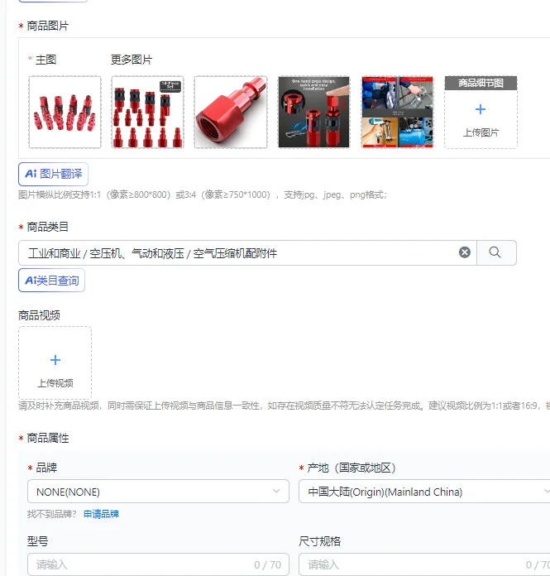Select the single red plug thumbnail
The width and height of the screenshot is (550, 576).
point(231,112)
